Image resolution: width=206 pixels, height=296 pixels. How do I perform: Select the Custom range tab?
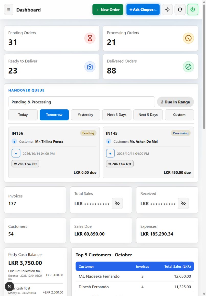pyautogui.click(x=179, y=115)
